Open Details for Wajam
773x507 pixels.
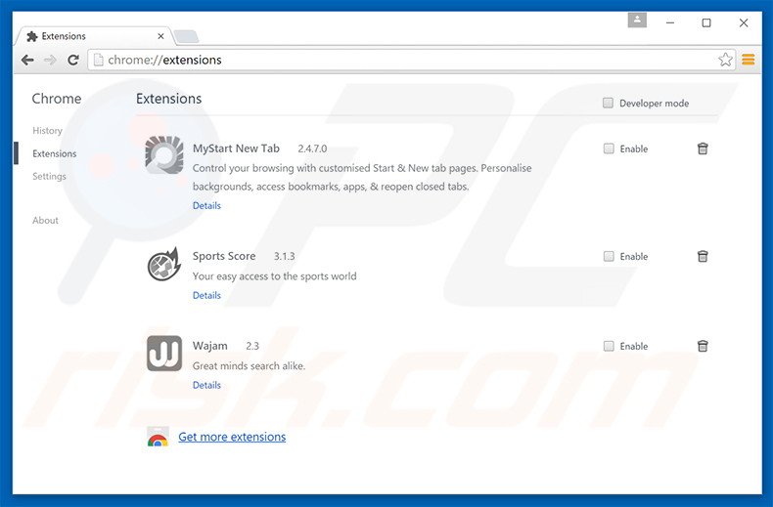click(x=206, y=385)
